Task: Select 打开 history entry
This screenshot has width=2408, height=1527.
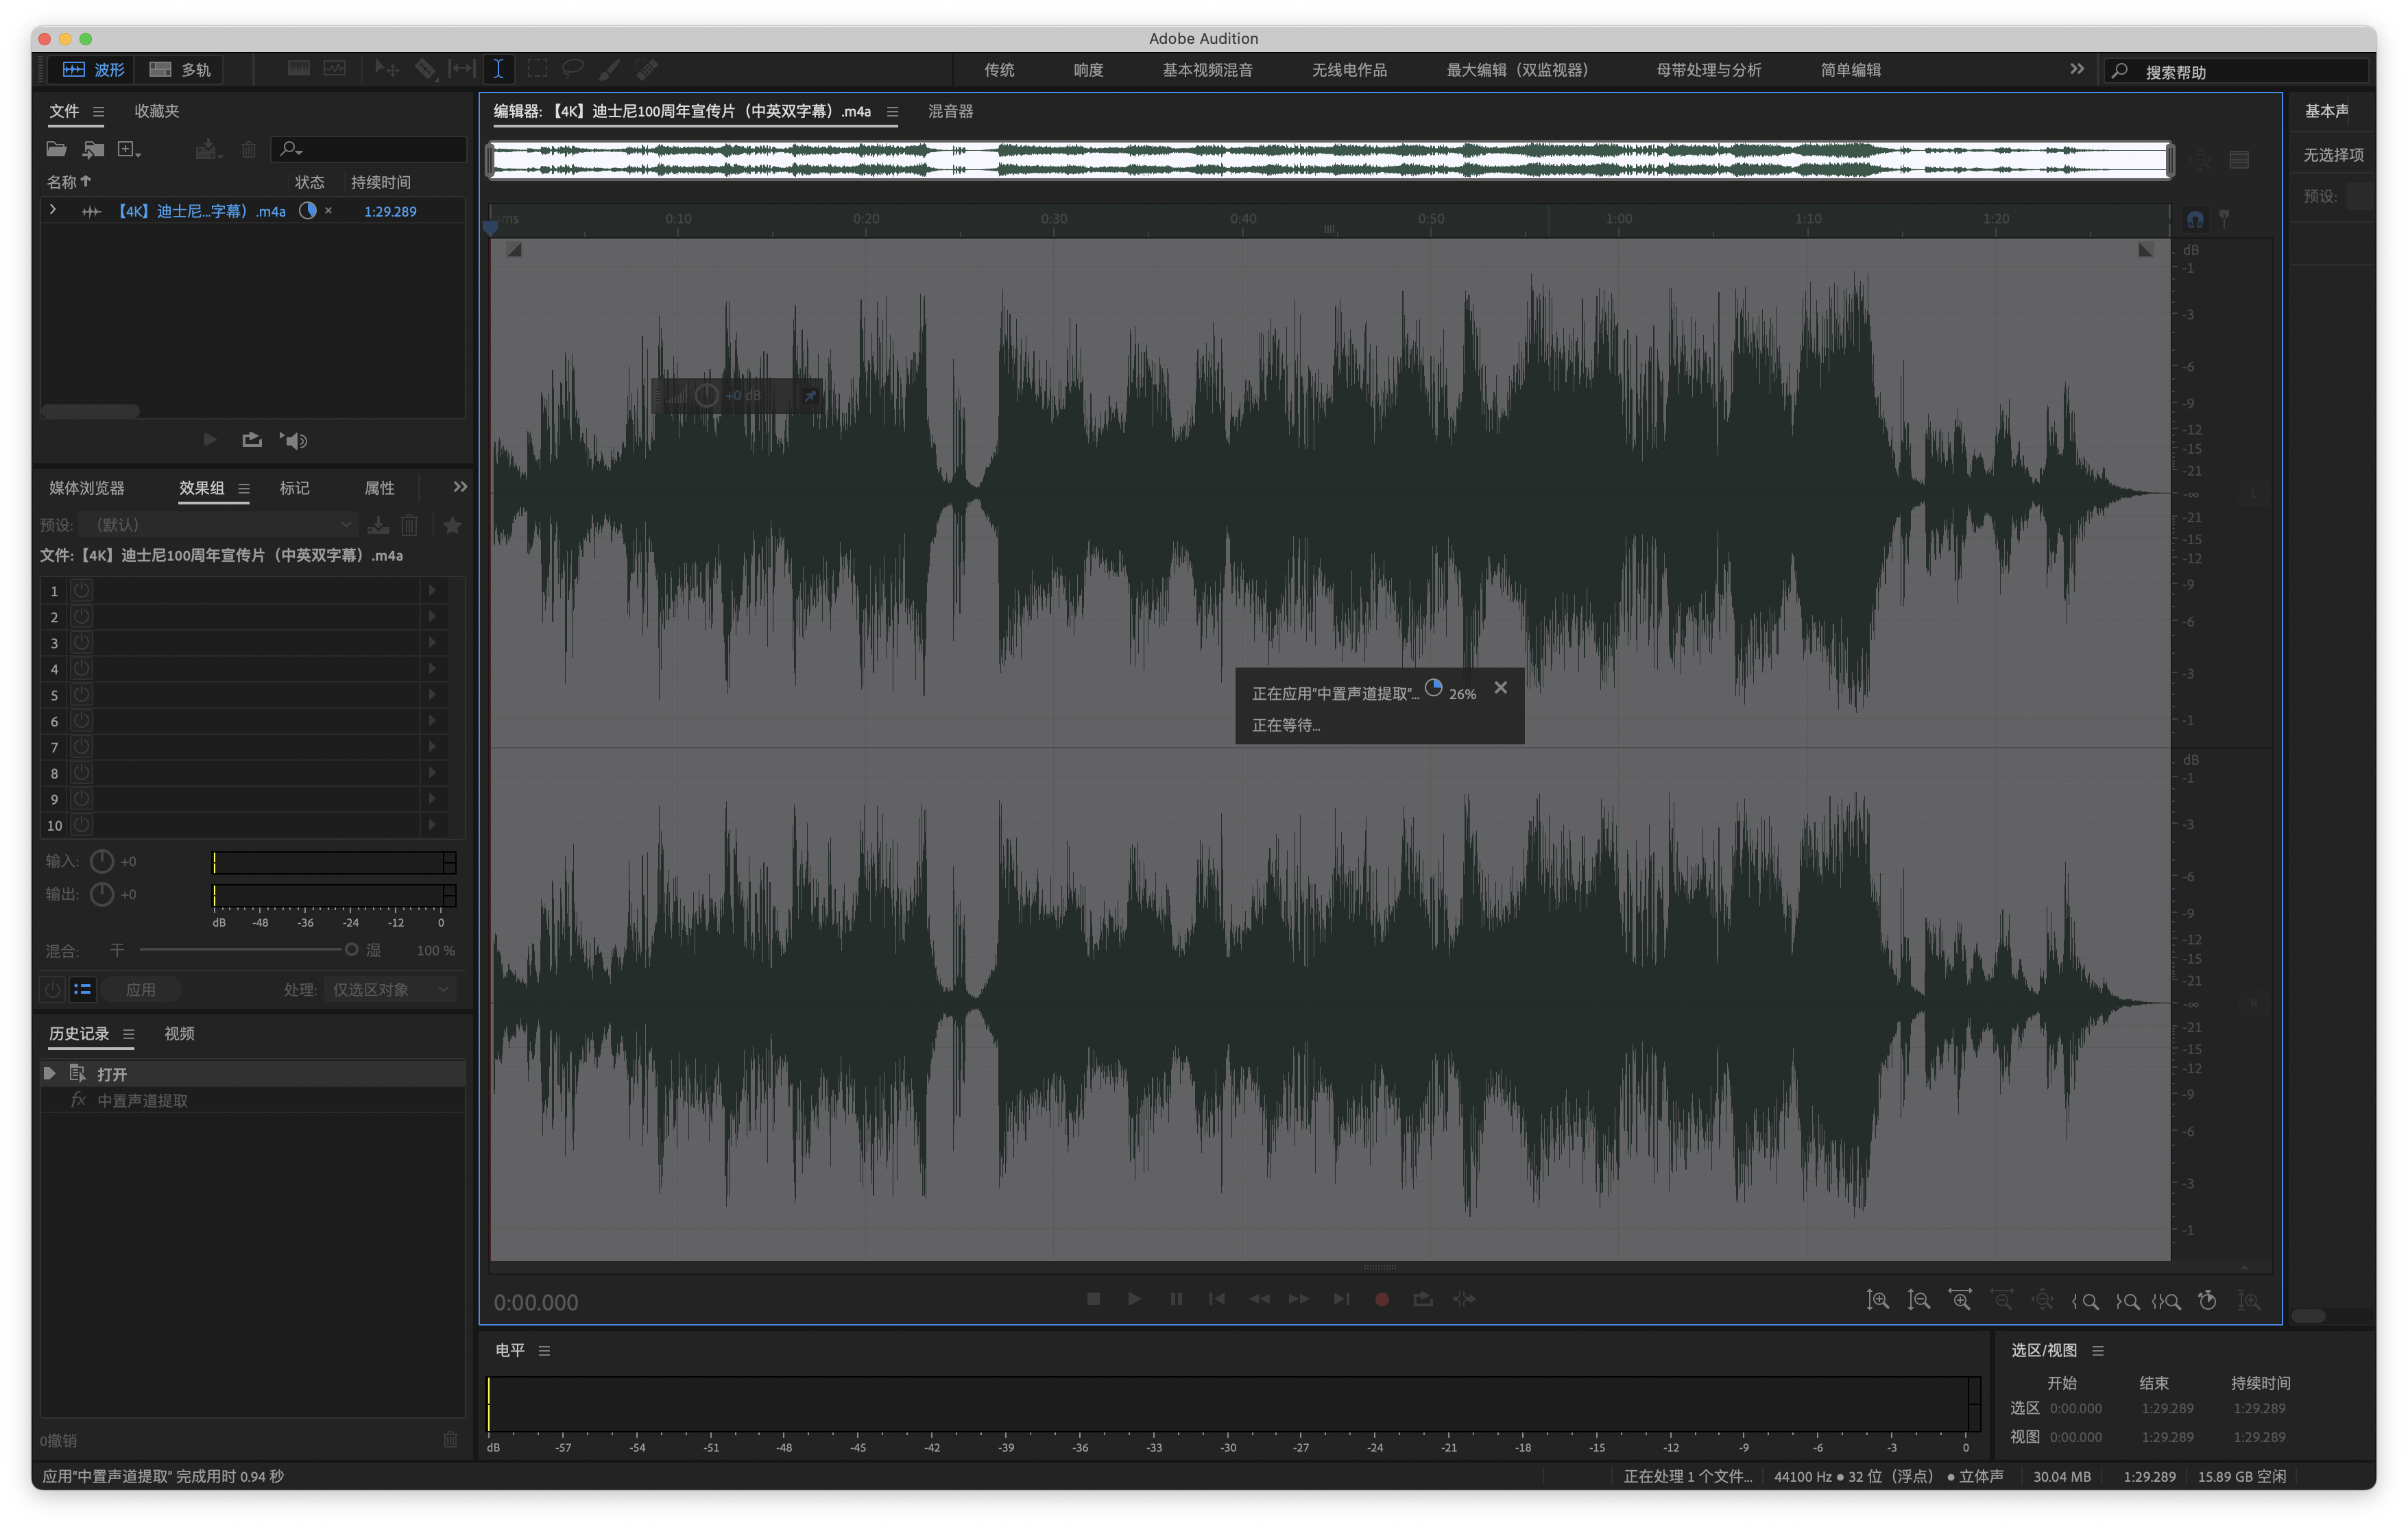Action: pyautogui.click(x=252, y=1073)
